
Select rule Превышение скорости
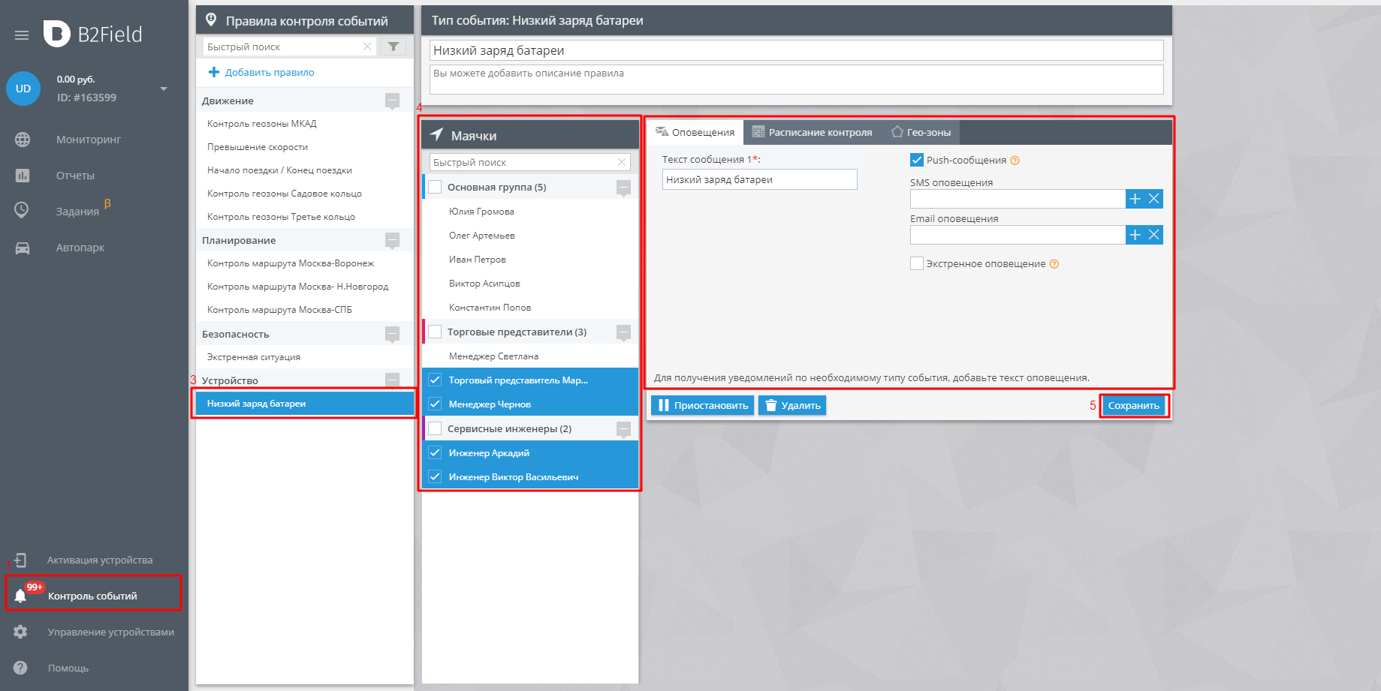304,147
